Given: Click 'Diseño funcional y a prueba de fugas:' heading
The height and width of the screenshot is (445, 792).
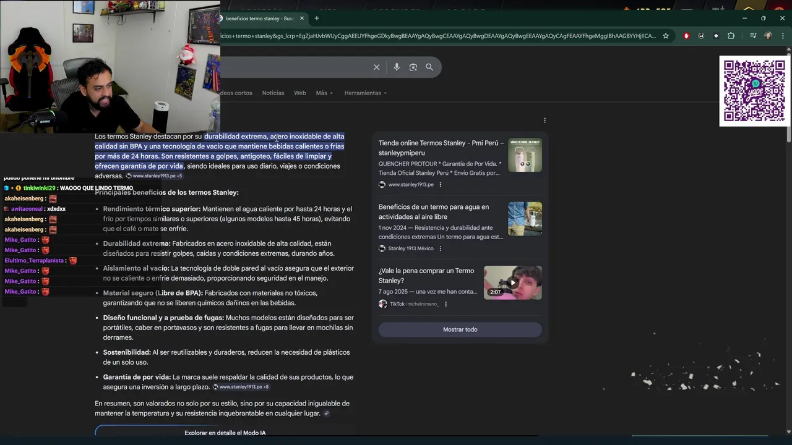Looking at the screenshot, I should pyautogui.click(x=163, y=318).
